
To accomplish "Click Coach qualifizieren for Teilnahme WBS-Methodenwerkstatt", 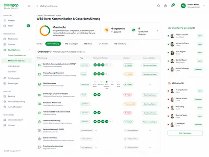I will point(150,113).
